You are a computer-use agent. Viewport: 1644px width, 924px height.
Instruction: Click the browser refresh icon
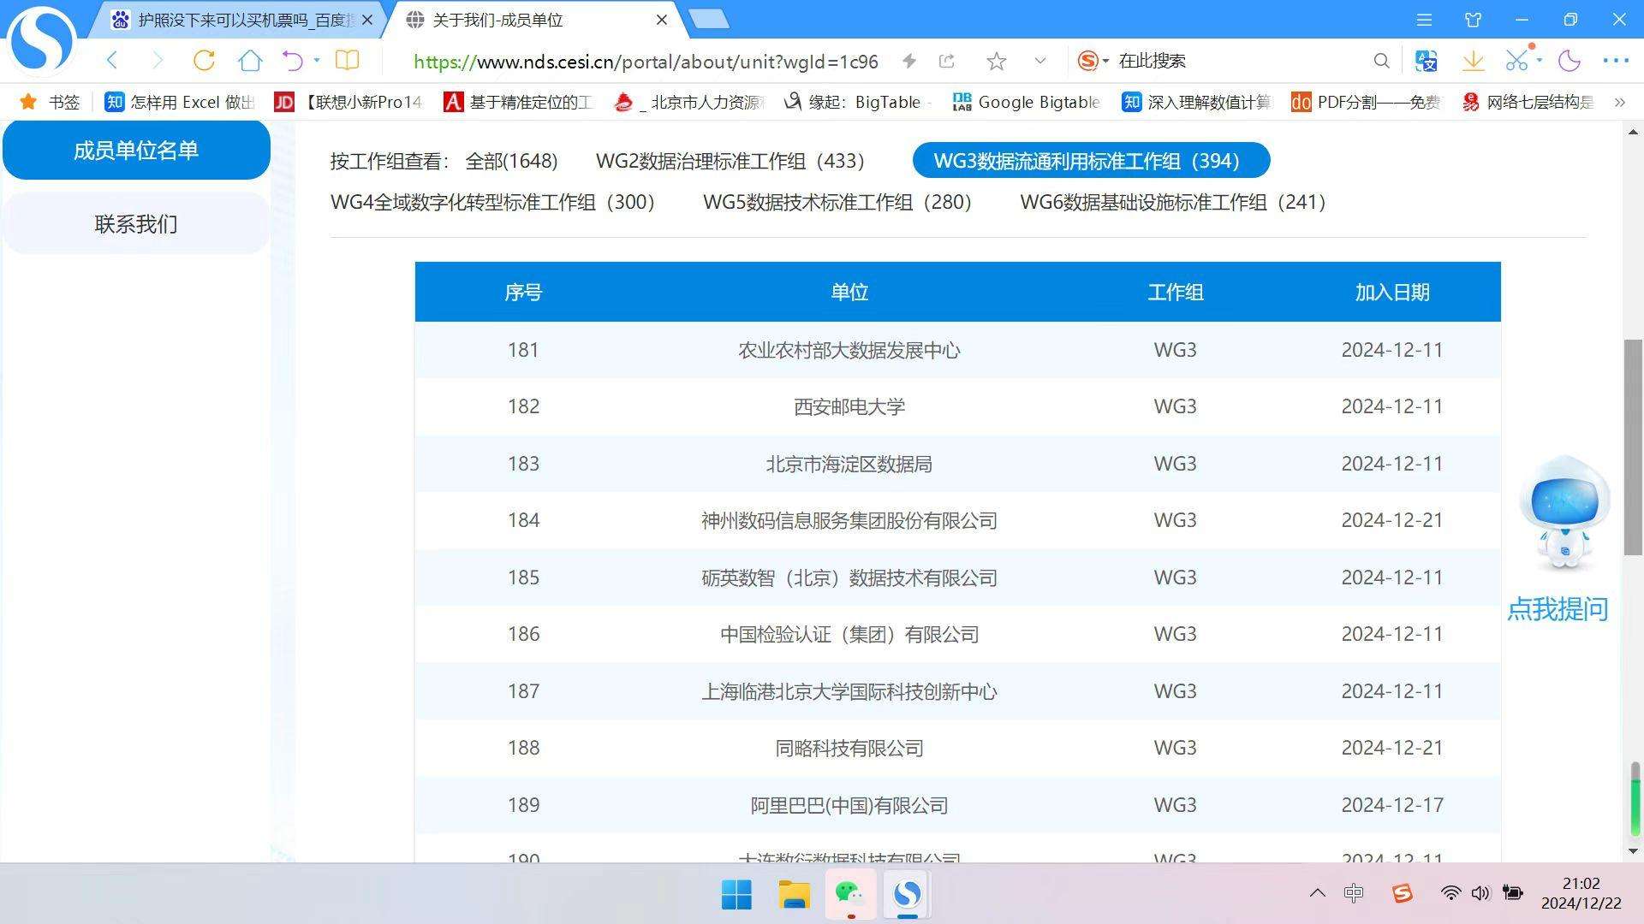click(204, 61)
